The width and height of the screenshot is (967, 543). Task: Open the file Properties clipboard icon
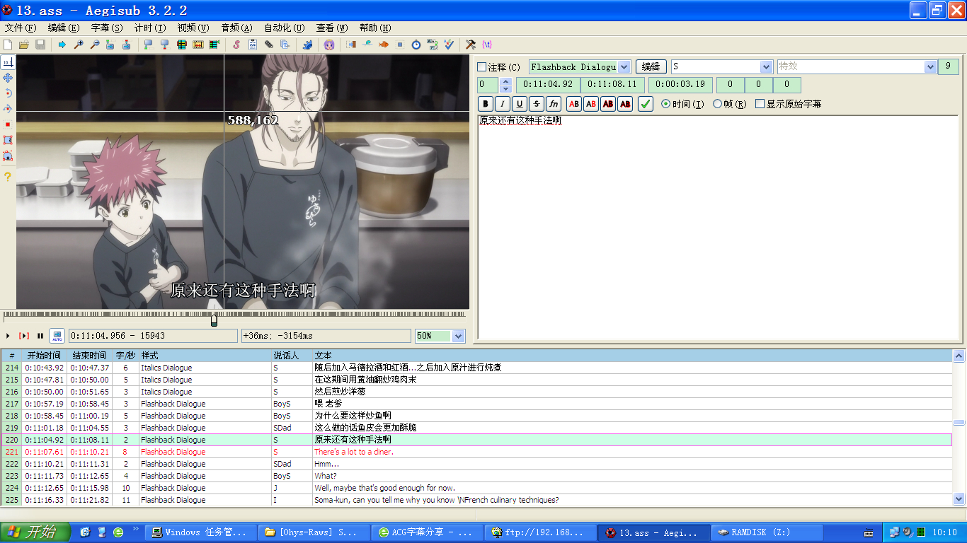click(253, 45)
